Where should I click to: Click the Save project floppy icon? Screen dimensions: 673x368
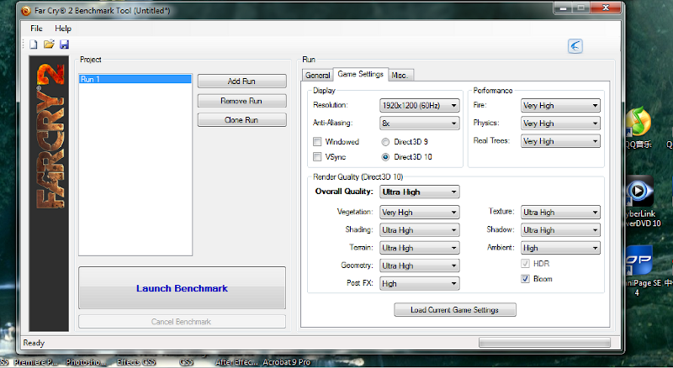pos(64,45)
